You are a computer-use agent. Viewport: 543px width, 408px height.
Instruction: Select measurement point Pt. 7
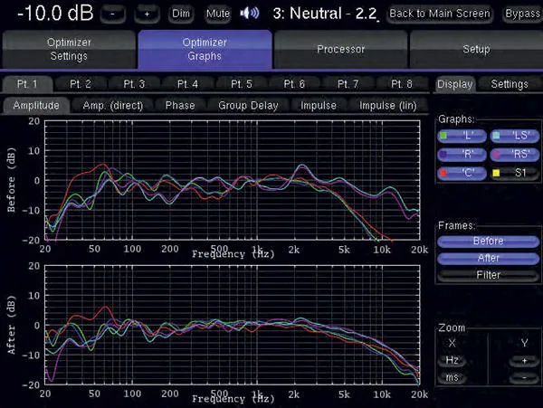[348, 84]
